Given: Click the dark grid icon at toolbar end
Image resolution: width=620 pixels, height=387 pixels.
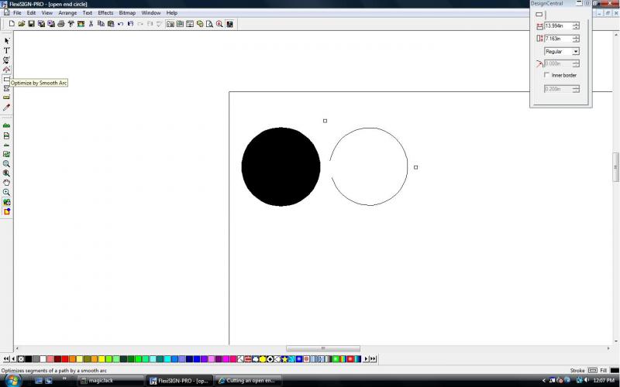Looking at the screenshot, I should point(229,24).
